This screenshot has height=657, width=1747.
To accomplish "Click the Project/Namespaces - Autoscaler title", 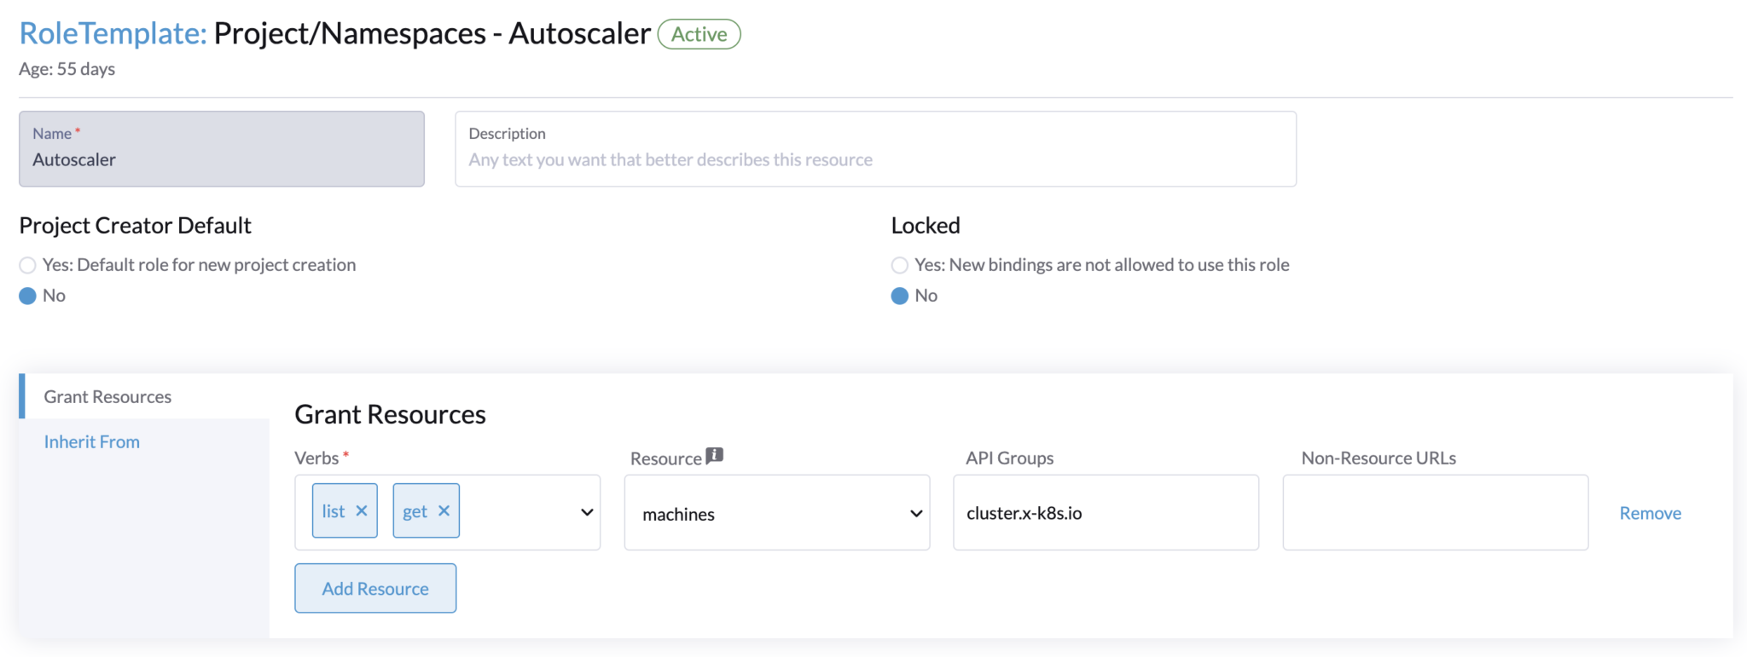I will tap(432, 33).
